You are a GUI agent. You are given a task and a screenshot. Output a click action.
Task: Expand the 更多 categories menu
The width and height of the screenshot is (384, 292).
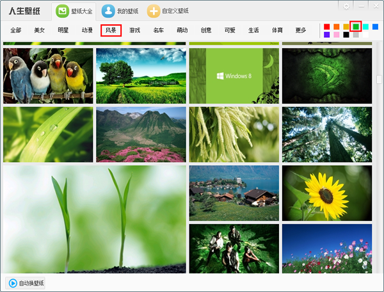300,30
